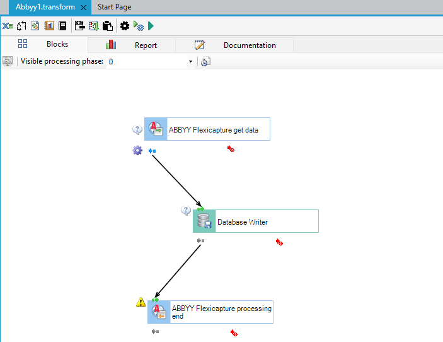
Task: Open the Documentation tab
Action: click(x=234, y=45)
